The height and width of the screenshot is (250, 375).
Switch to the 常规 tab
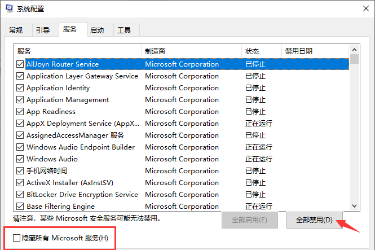(16, 30)
